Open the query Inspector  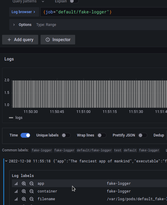[58, 40]
